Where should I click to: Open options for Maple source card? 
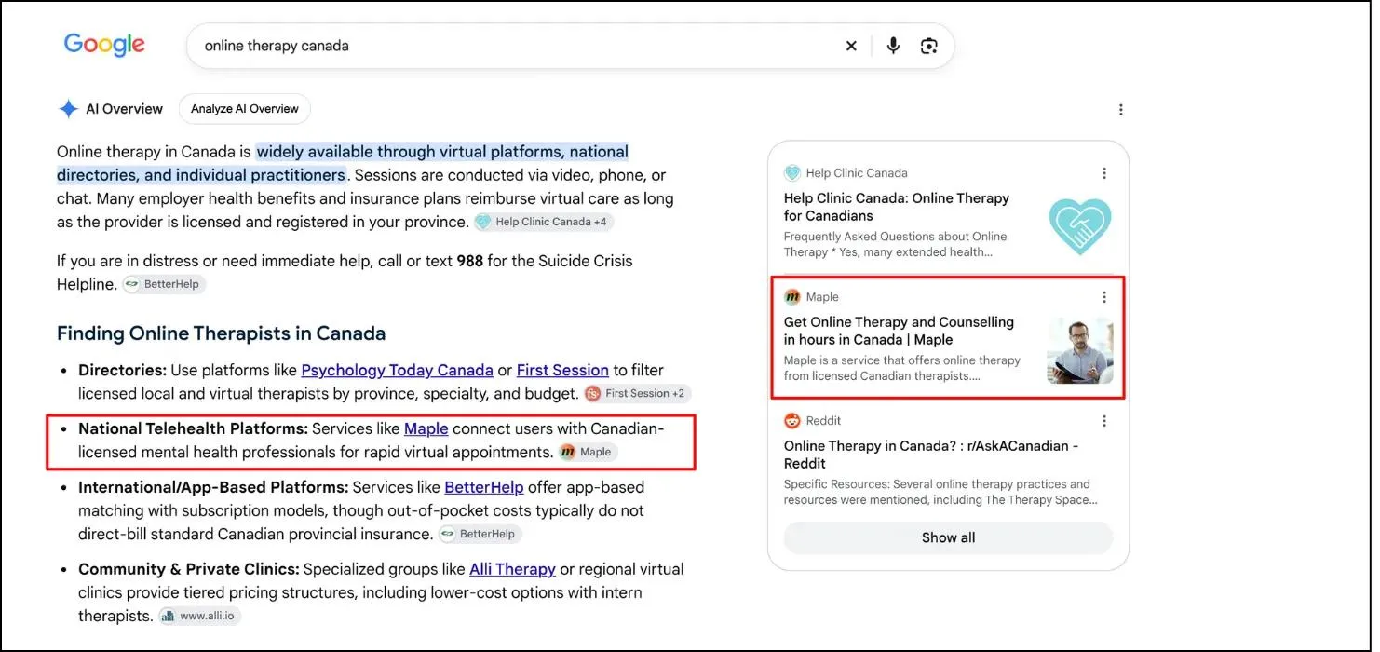coord(1104,297)
